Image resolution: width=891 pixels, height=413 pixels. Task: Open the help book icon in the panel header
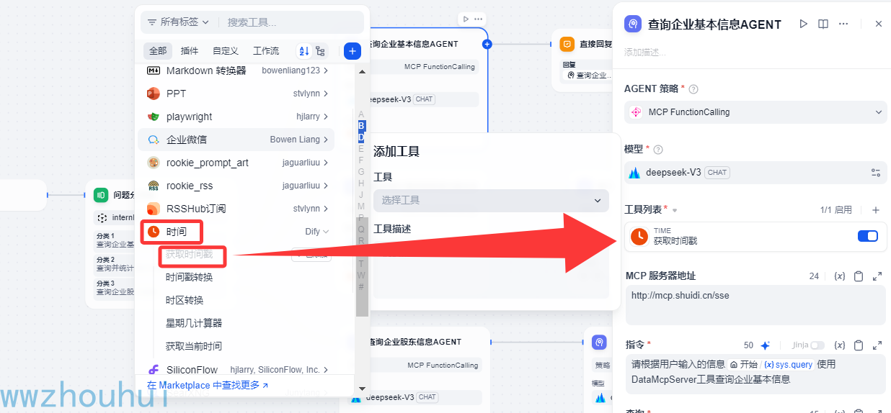823,24
